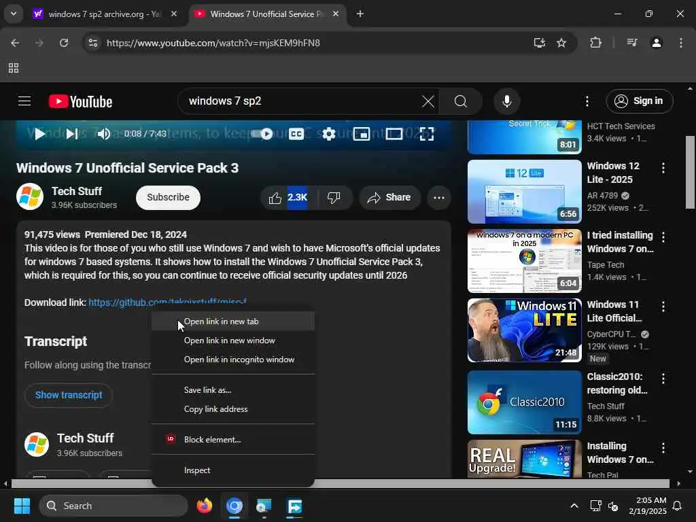Viewport: 696px width, 522px height.
Task: Open the apps grid on bookmarks bar
Action: [14, 68]
